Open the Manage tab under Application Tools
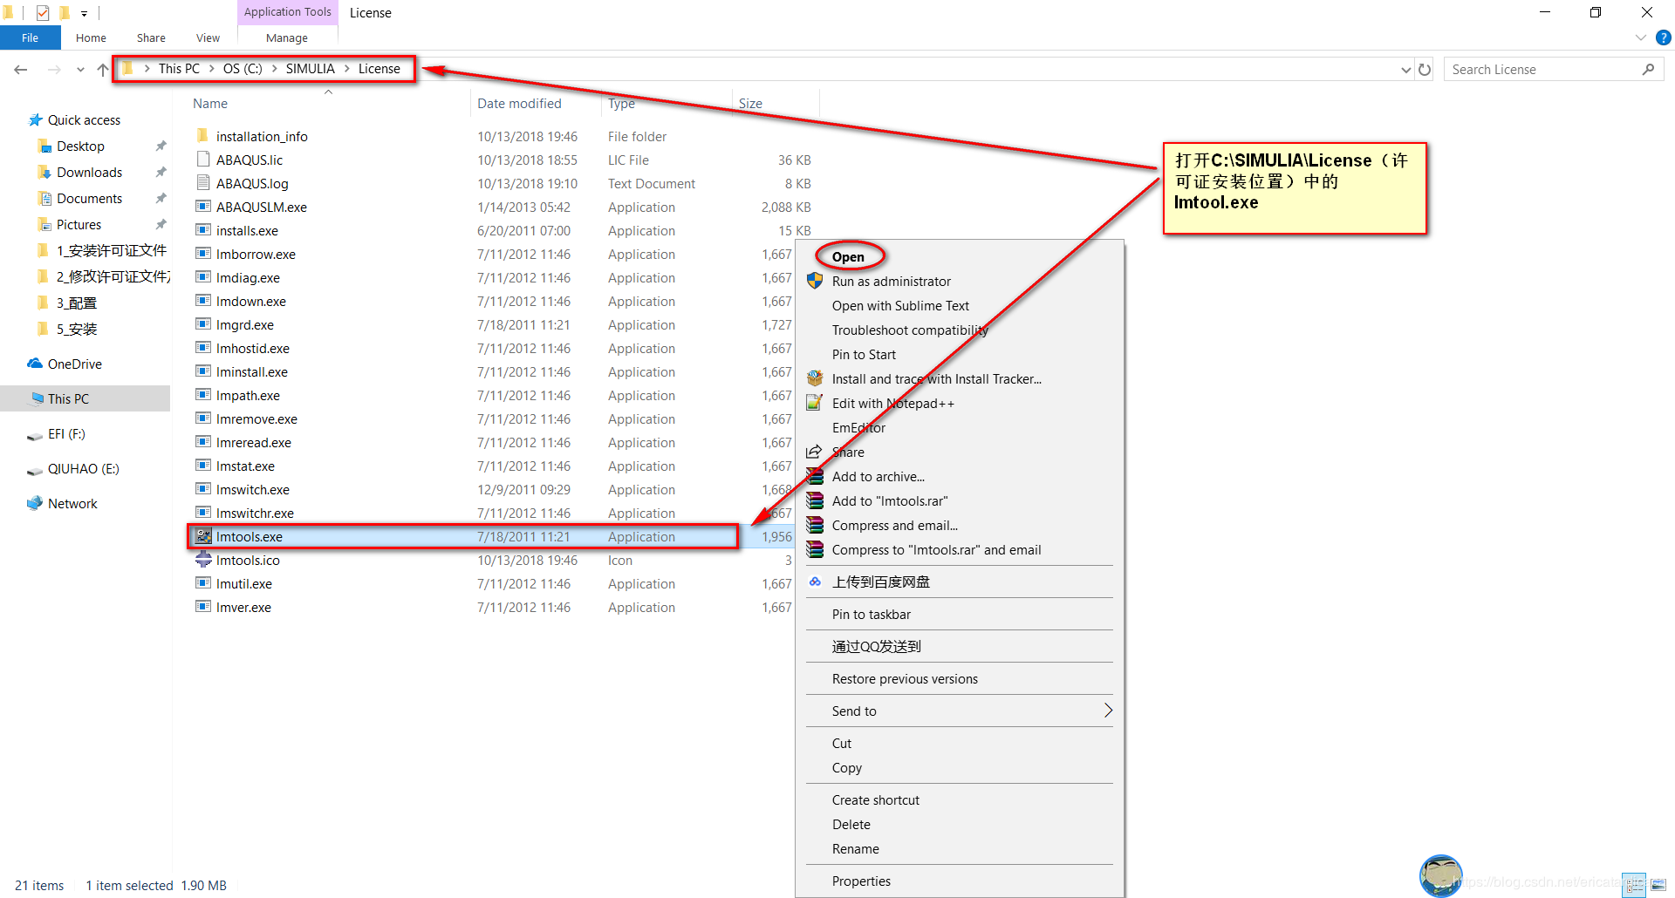Image resolution: width=1675 pixels, height=898 pixels. click(287, 37)
